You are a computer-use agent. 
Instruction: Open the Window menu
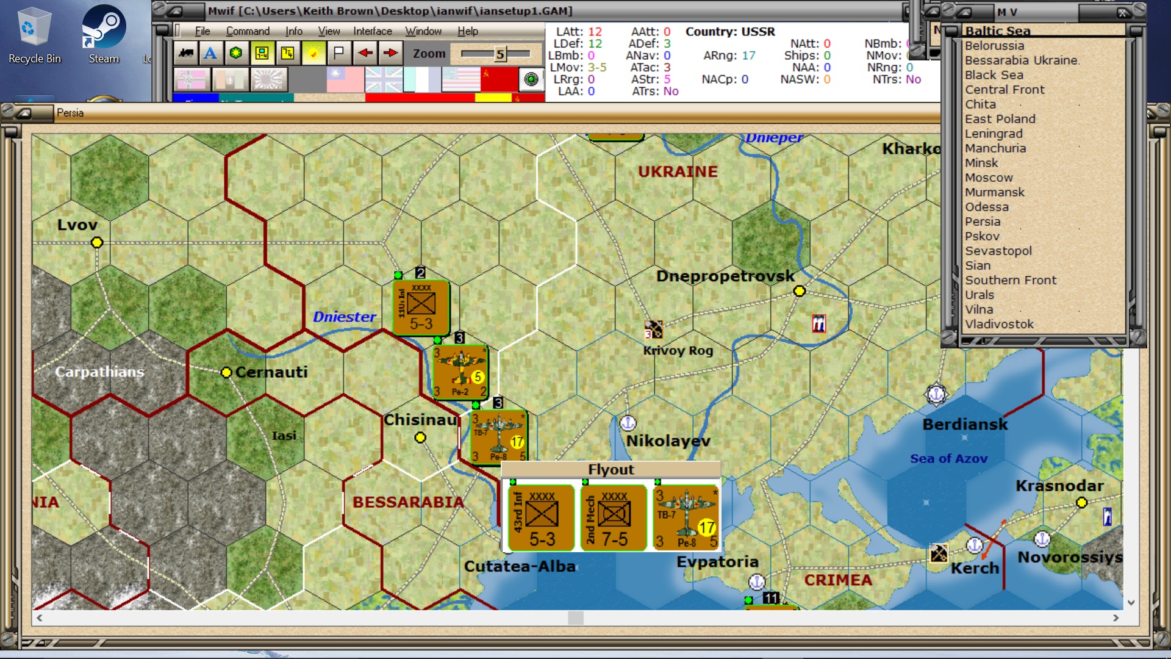423,31
